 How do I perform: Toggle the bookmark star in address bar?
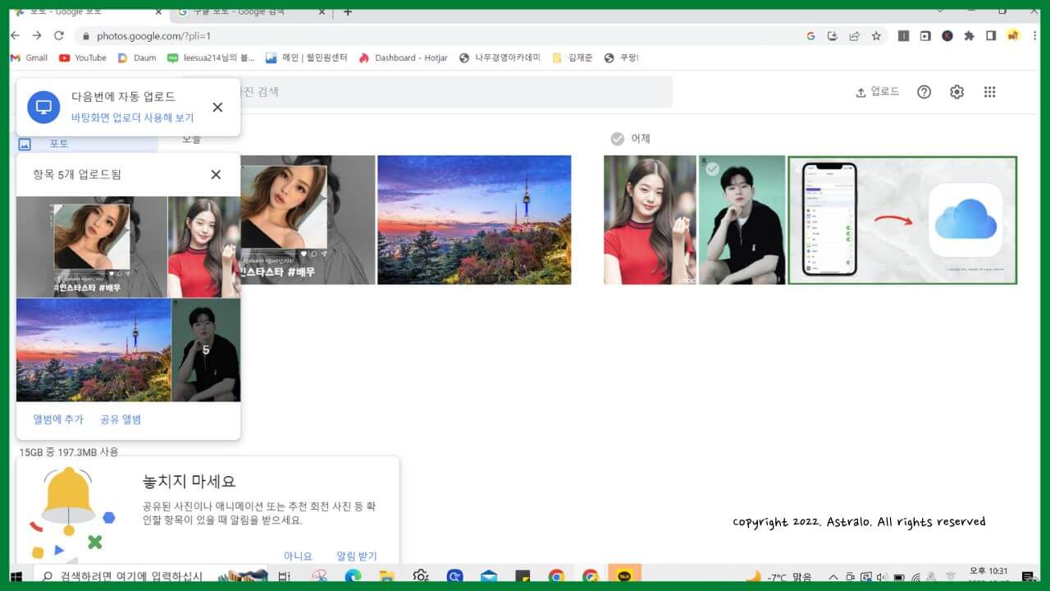pos(877,38)
